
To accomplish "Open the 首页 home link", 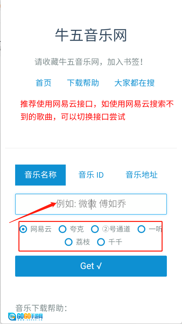I will (x=43, y=83).
